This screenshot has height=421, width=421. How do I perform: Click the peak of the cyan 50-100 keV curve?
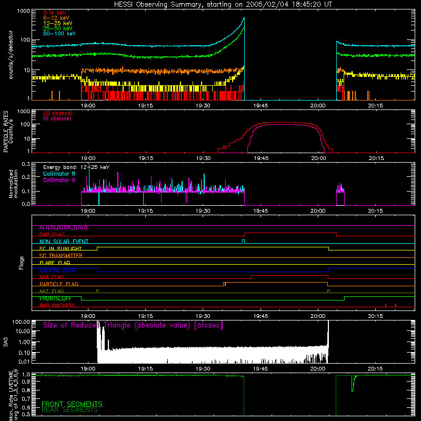244,18
